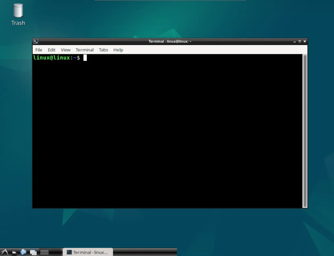
Task: Click the show desktop windows icon
Action: coord(33,252)
